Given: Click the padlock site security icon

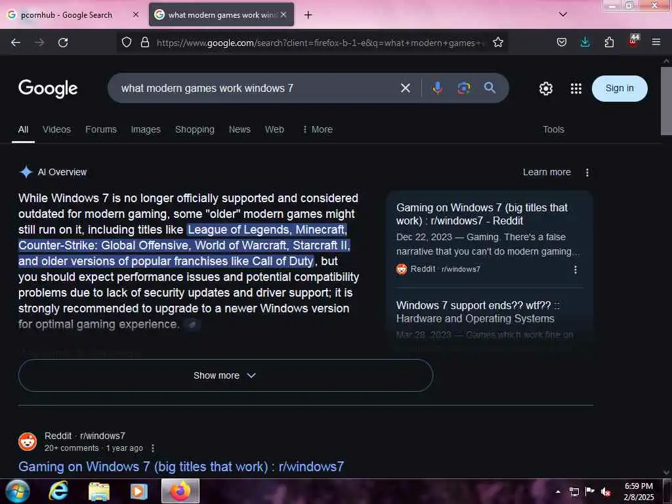Looking at the screenshot, I should click(145, 43).
